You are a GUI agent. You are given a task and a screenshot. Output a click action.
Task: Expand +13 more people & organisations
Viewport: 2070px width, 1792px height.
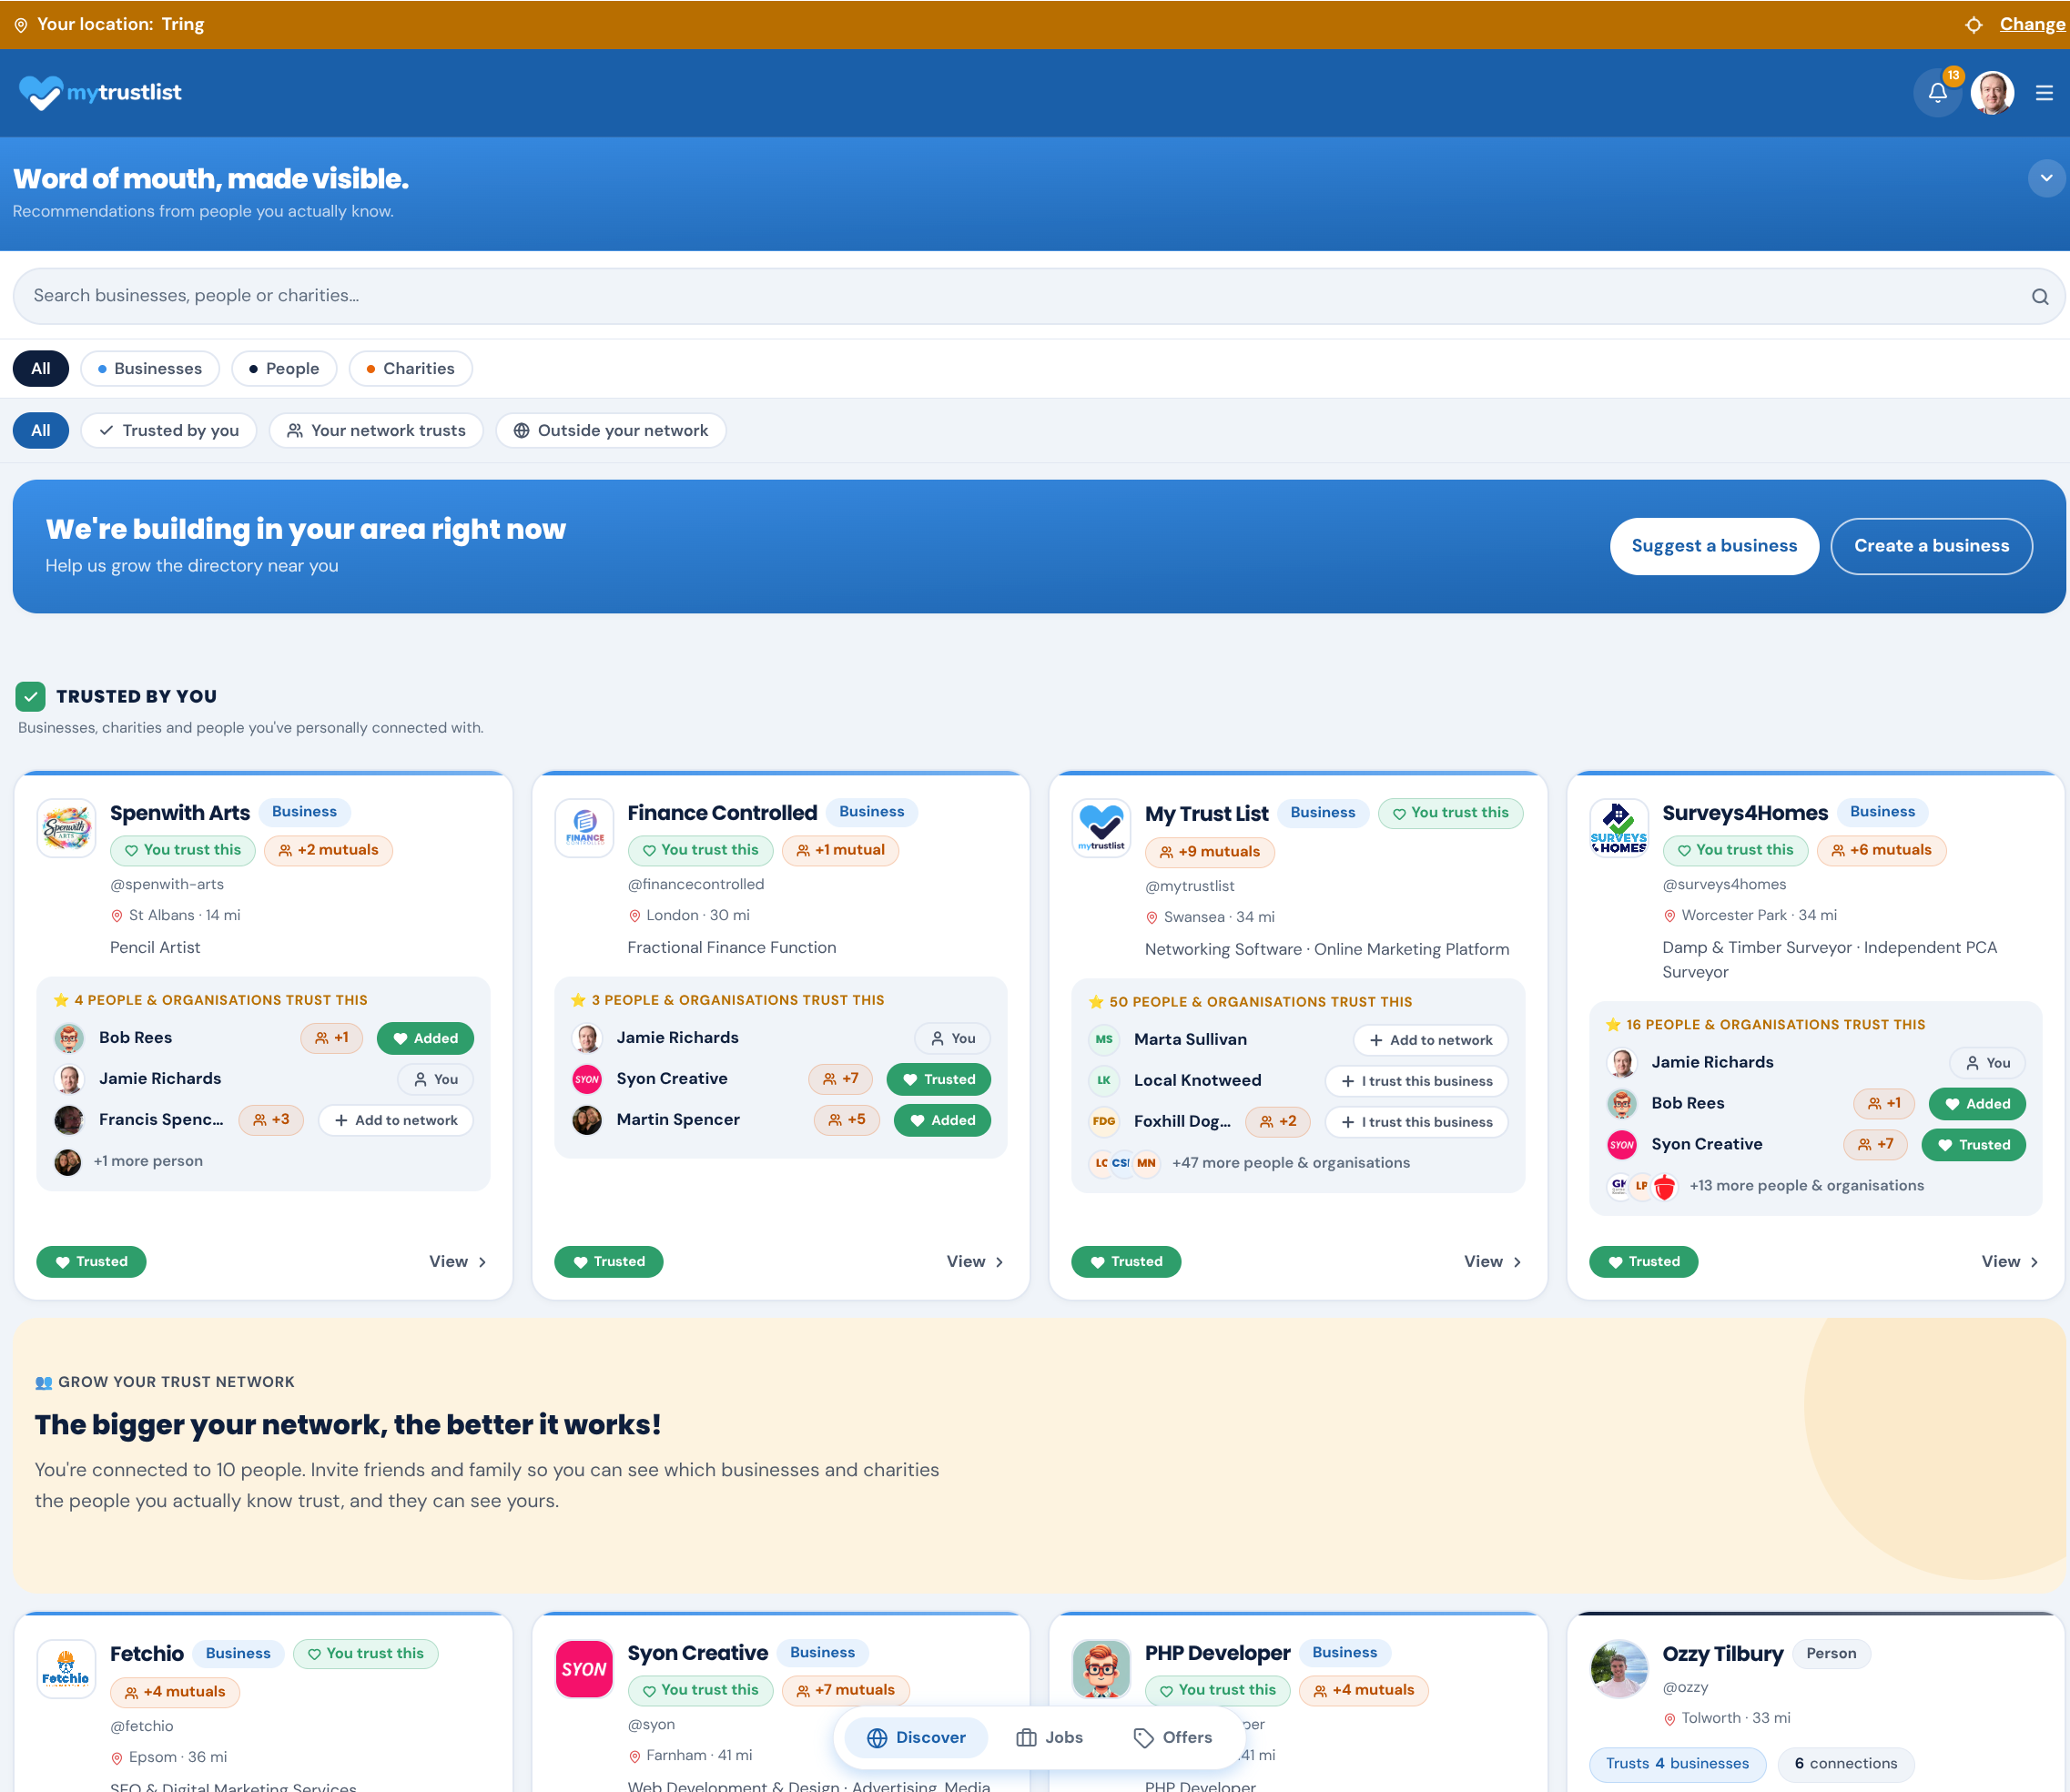[x=1806, y=1186]
